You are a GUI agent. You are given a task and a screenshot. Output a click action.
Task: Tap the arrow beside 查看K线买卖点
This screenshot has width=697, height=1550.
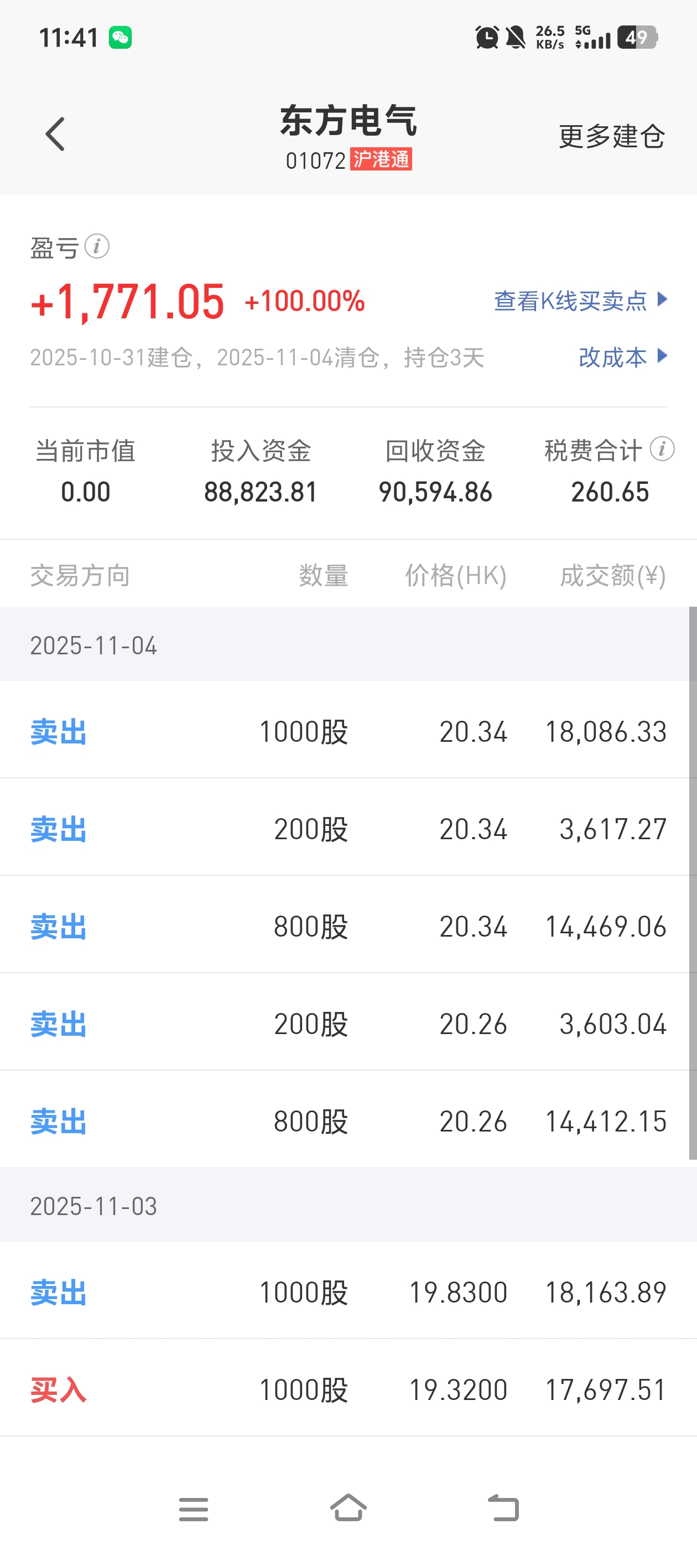662,299
